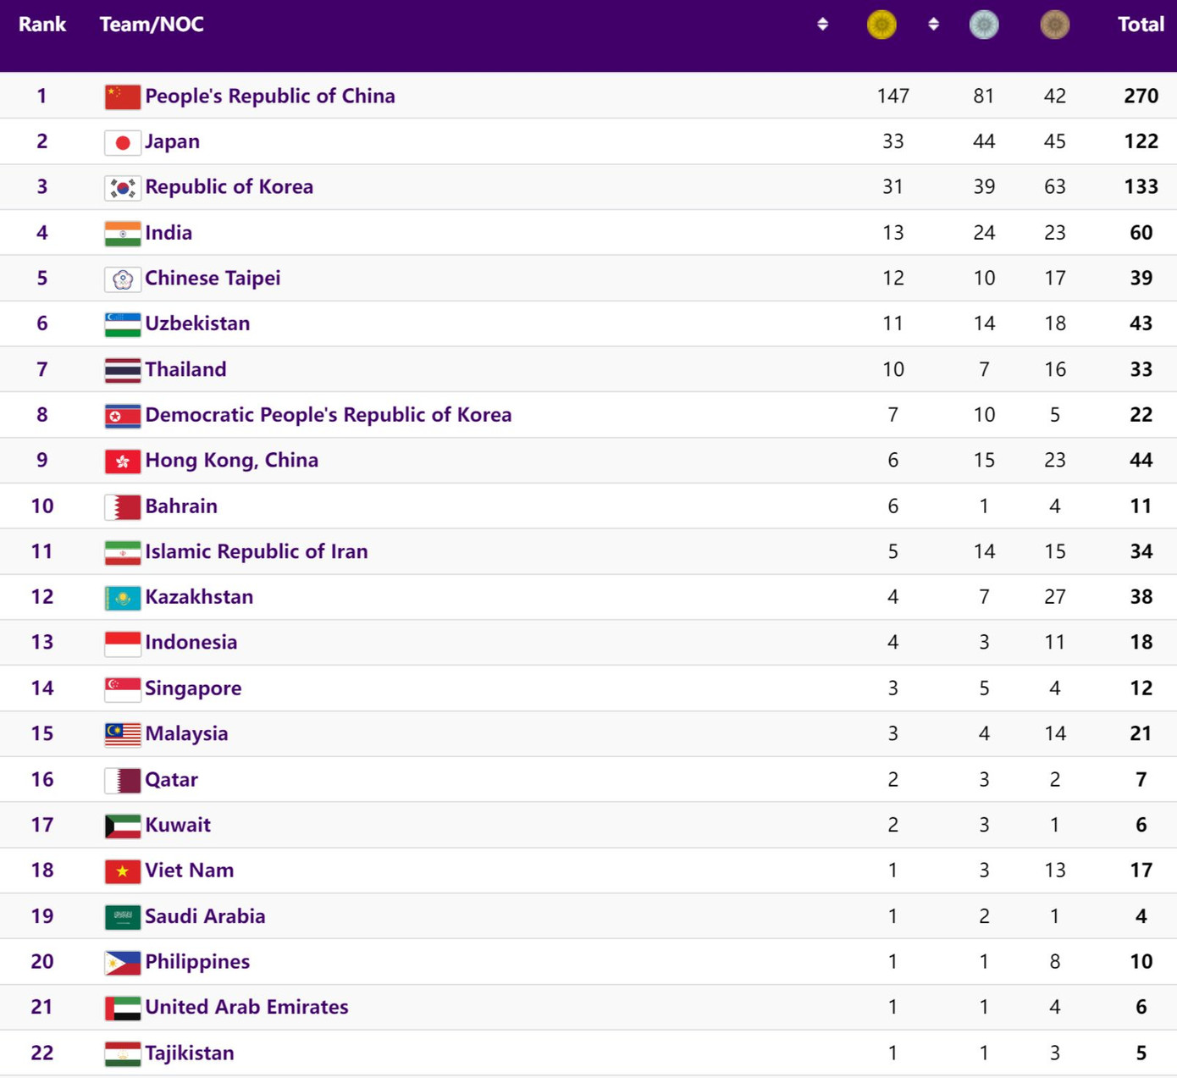Open the United Arab Emirates team link

(246, 1007)
